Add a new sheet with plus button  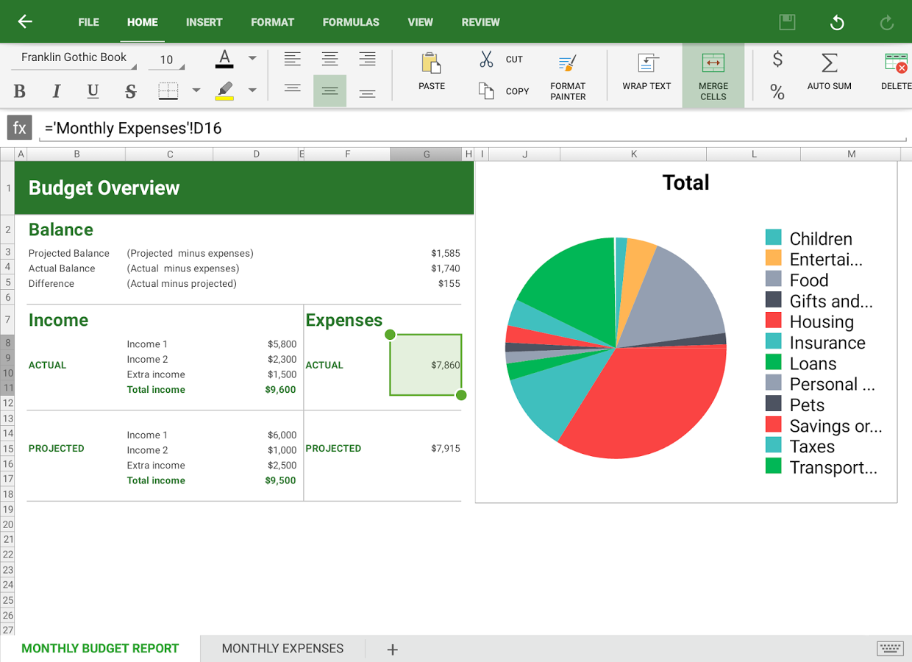coord(393,649)
